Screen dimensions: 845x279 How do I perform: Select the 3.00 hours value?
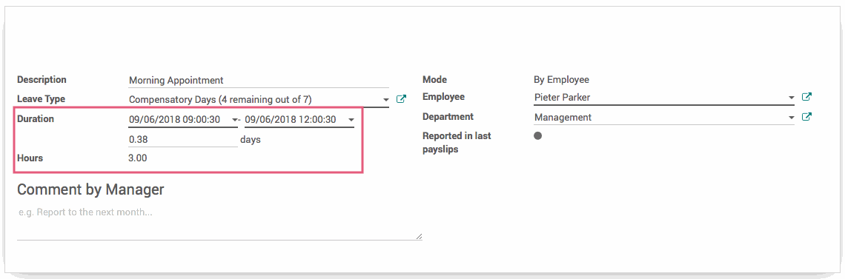(x=137, y=158)
